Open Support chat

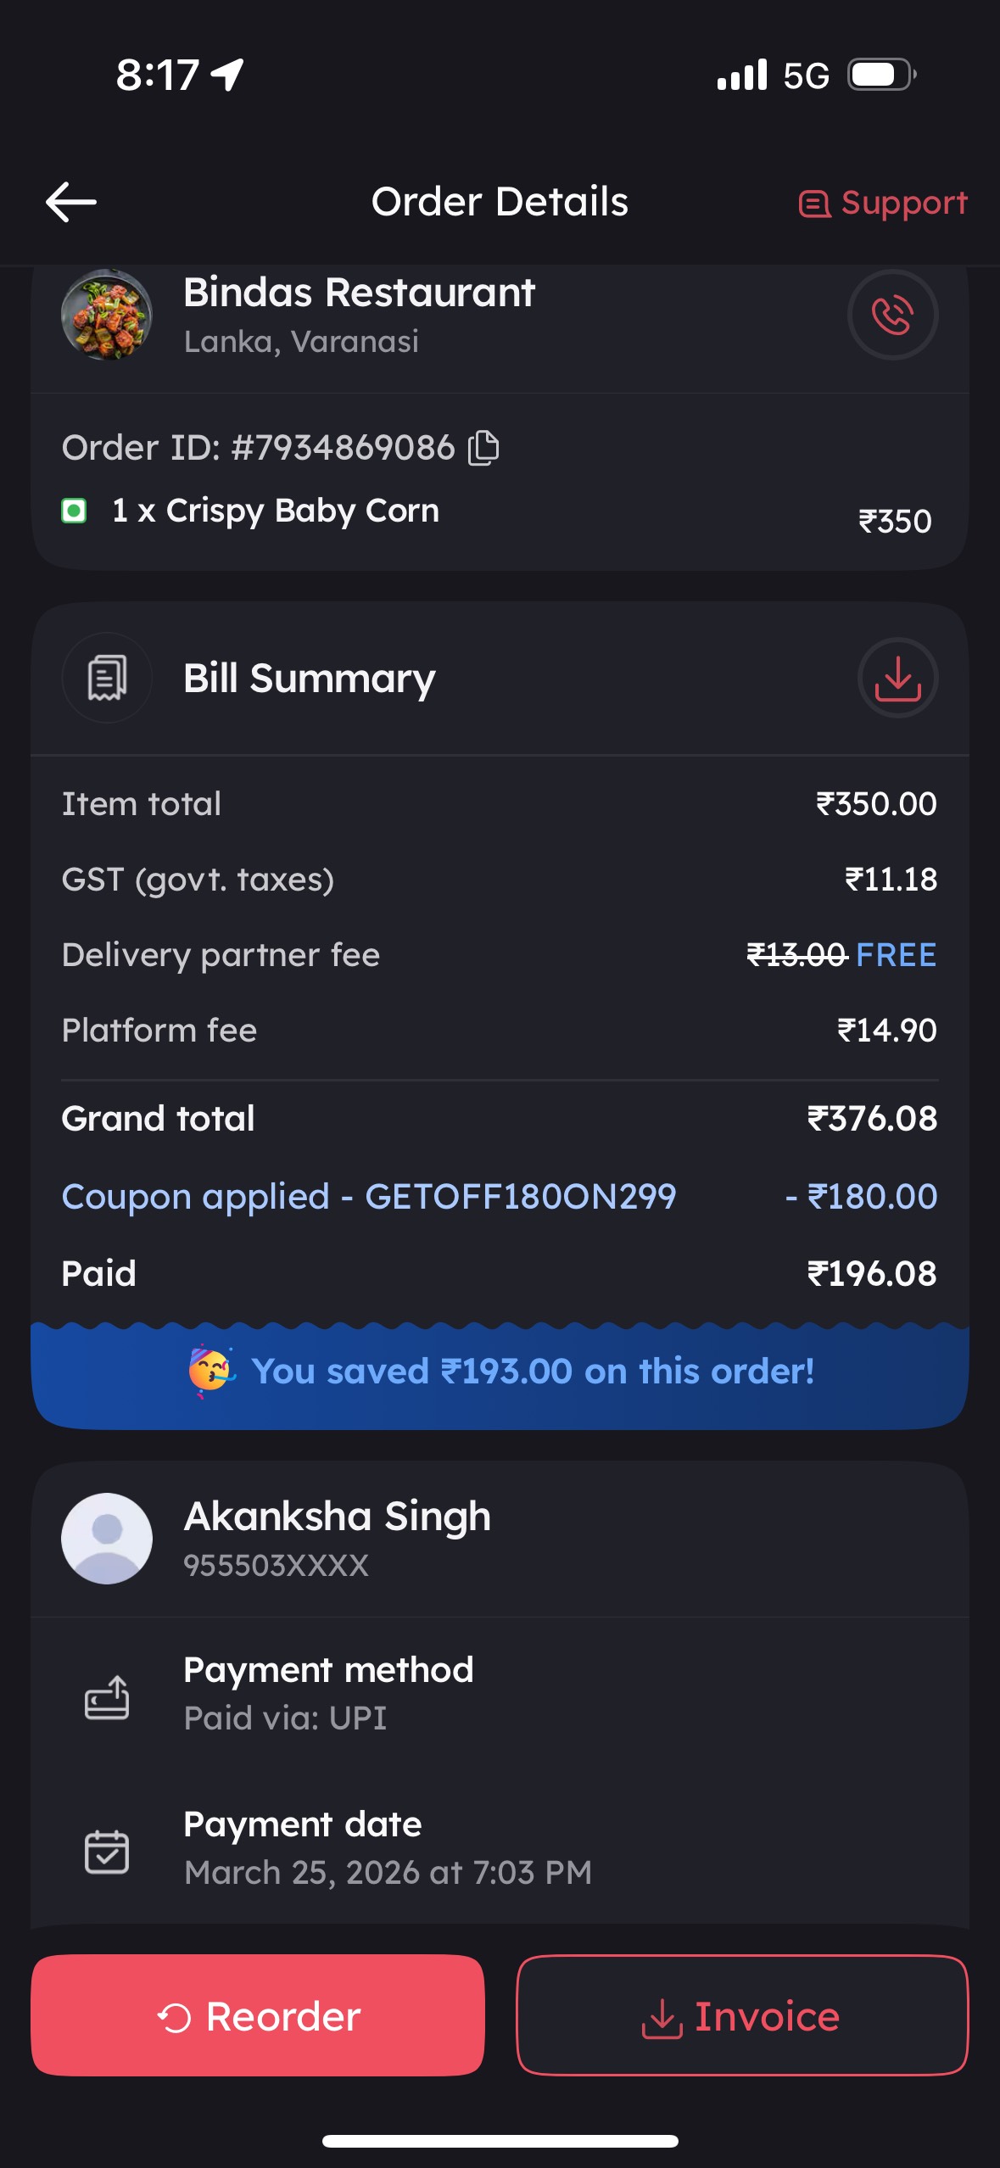[x=883, y=204]
